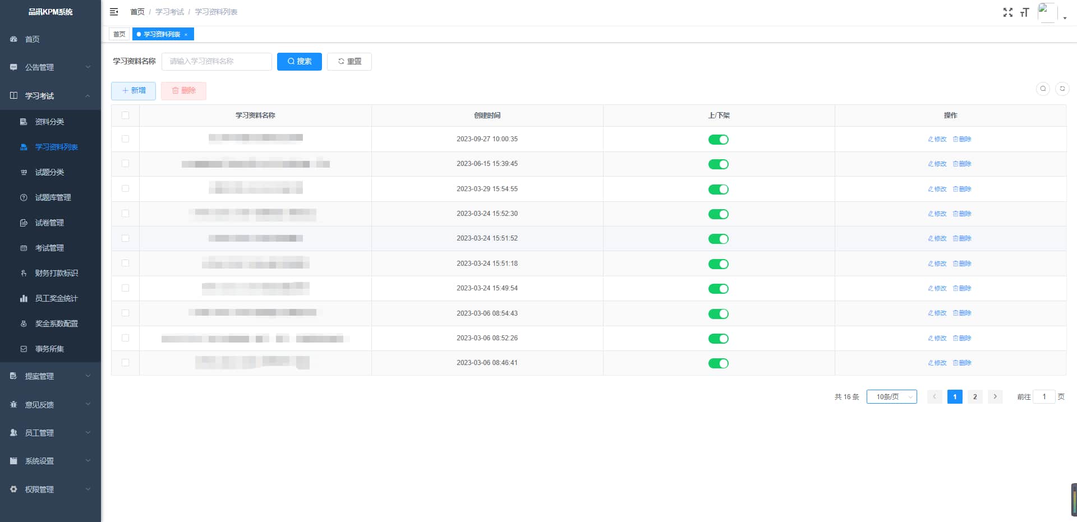
Task: Tick the select-all checkbox in table header
Action: 125,116
